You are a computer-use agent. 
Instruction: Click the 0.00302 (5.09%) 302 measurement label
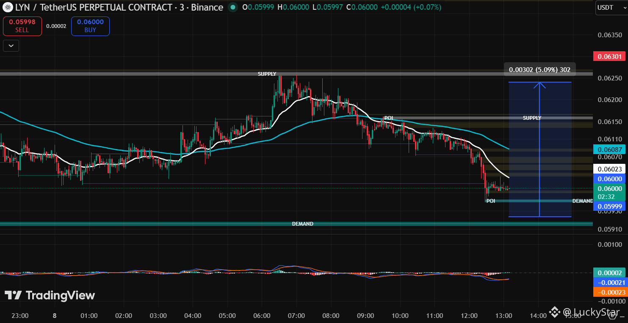pos(539,69)
